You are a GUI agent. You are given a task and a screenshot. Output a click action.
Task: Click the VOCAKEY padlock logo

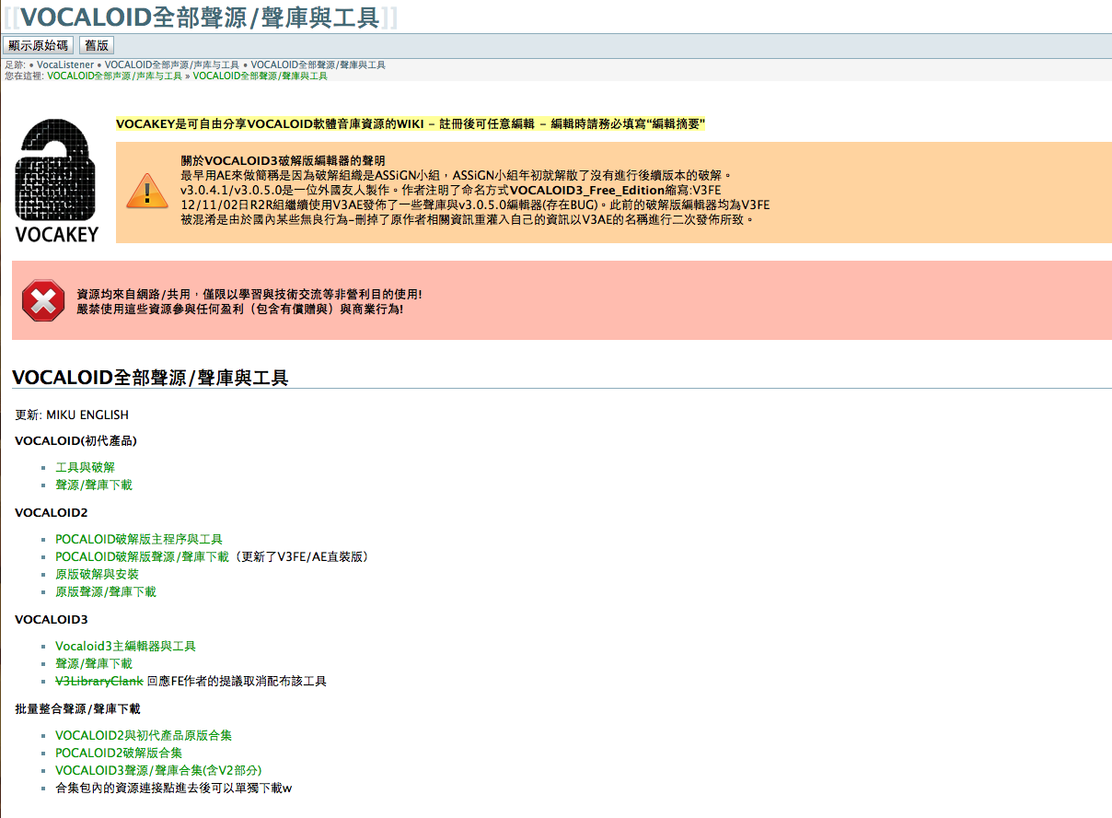(x=57, y=181)
